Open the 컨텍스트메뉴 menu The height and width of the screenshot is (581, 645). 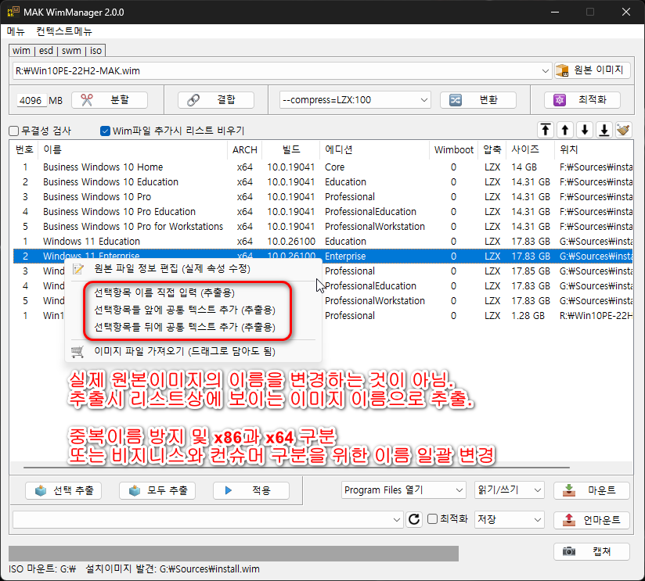(x=64, y=31)
